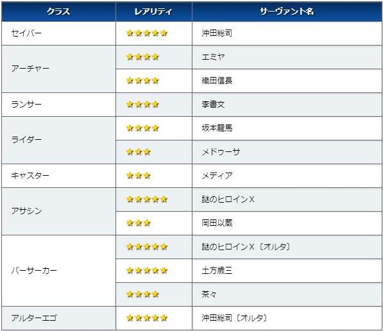Click the アルターエゴ class cell
This screenshot has width=383, height=331.
coord(58,318)
